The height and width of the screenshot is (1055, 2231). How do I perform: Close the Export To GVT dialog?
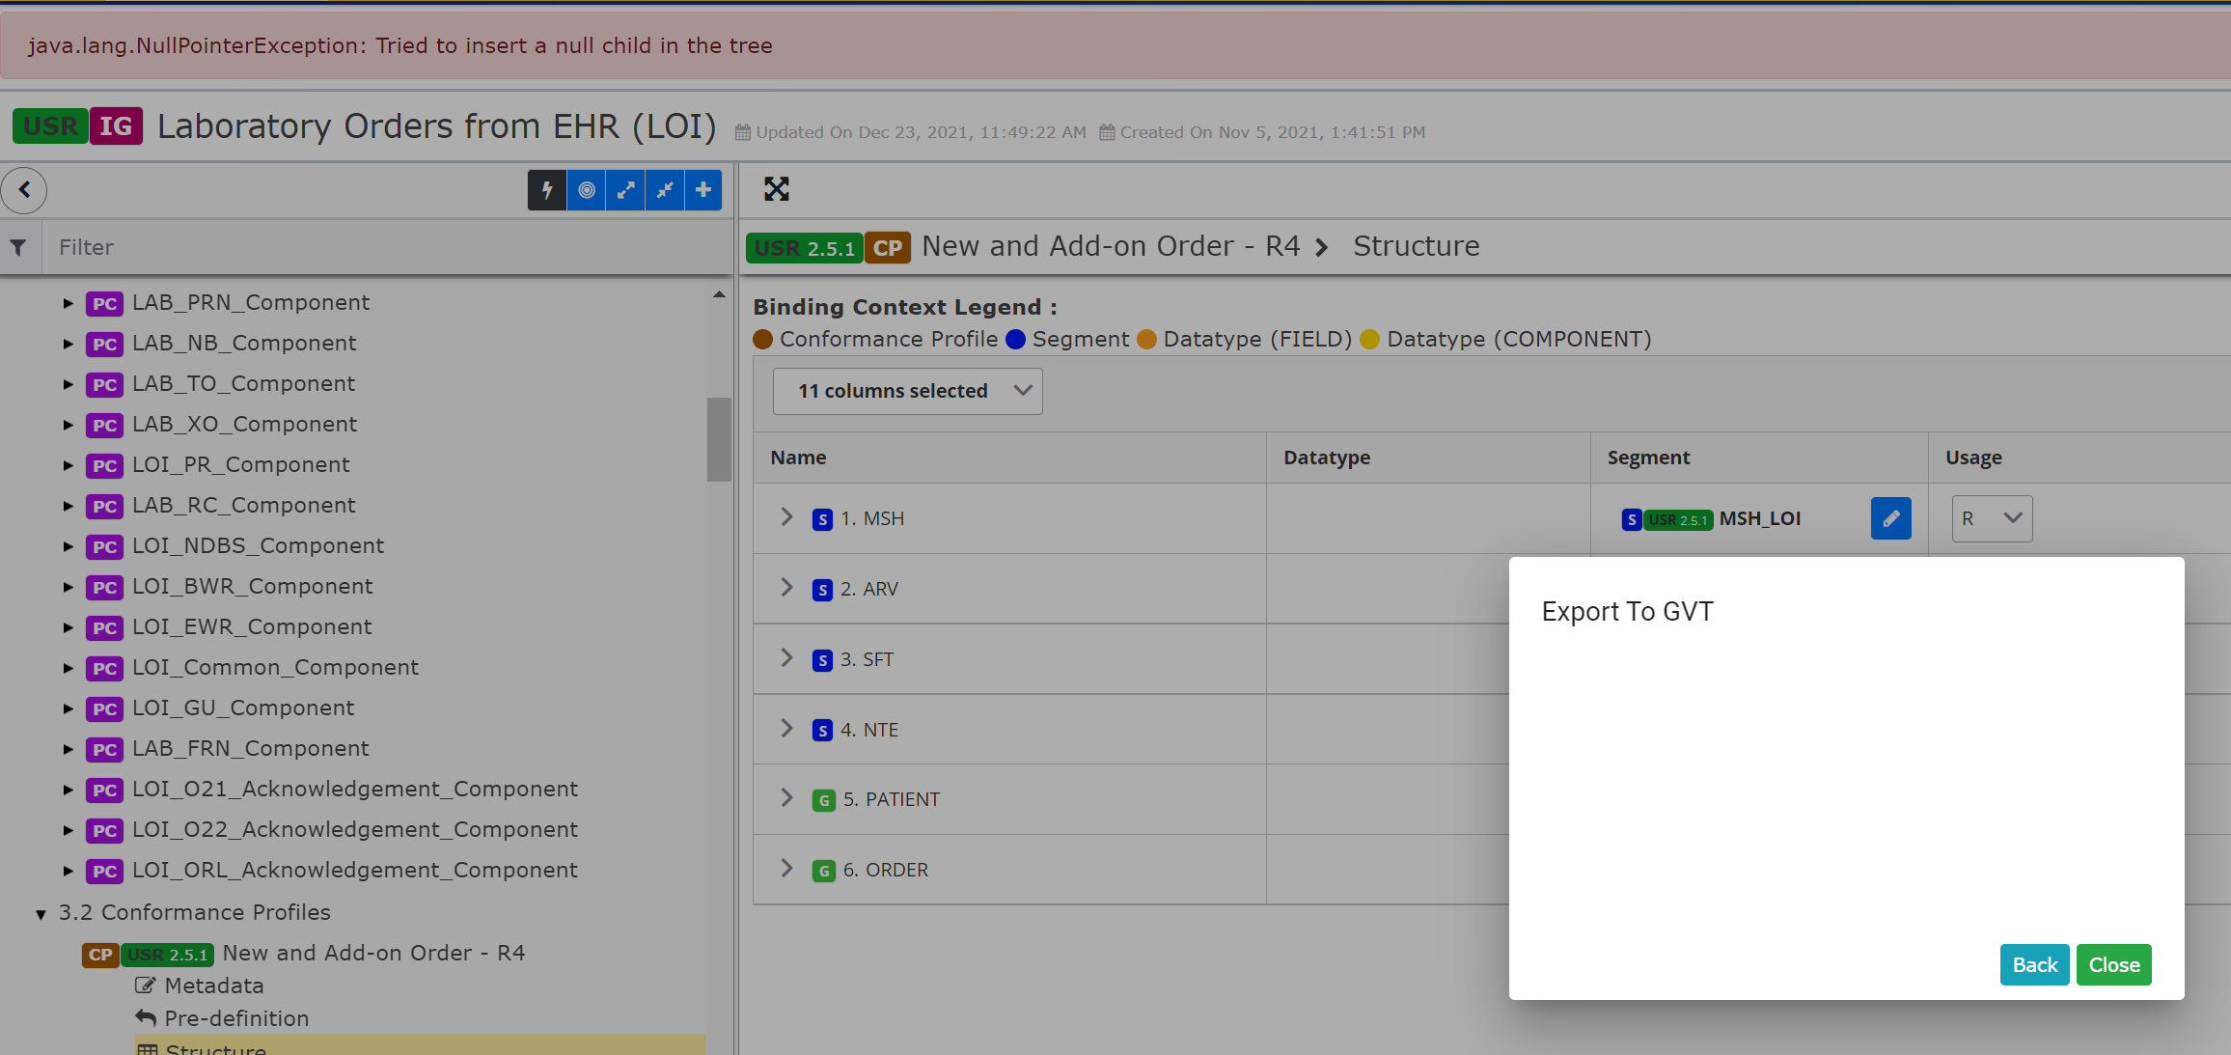pos(2113,964)
